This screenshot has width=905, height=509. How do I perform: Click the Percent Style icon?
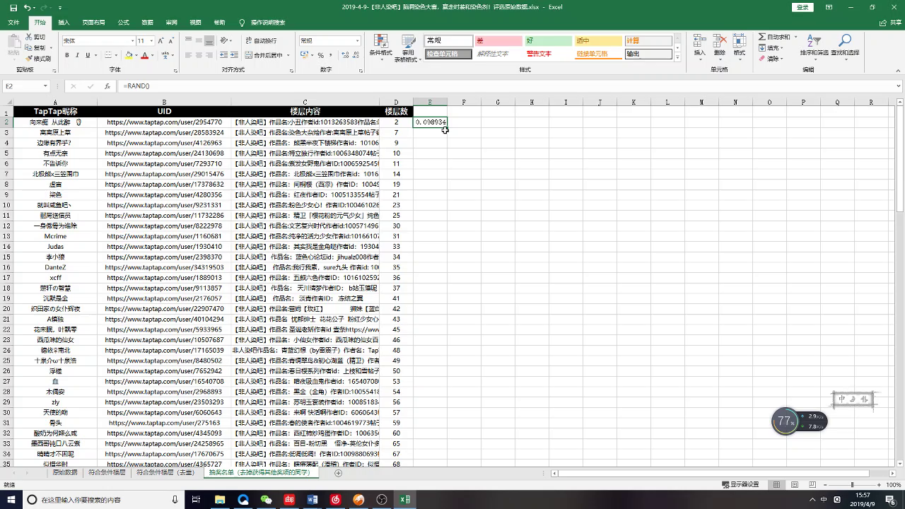pos(320,55)
